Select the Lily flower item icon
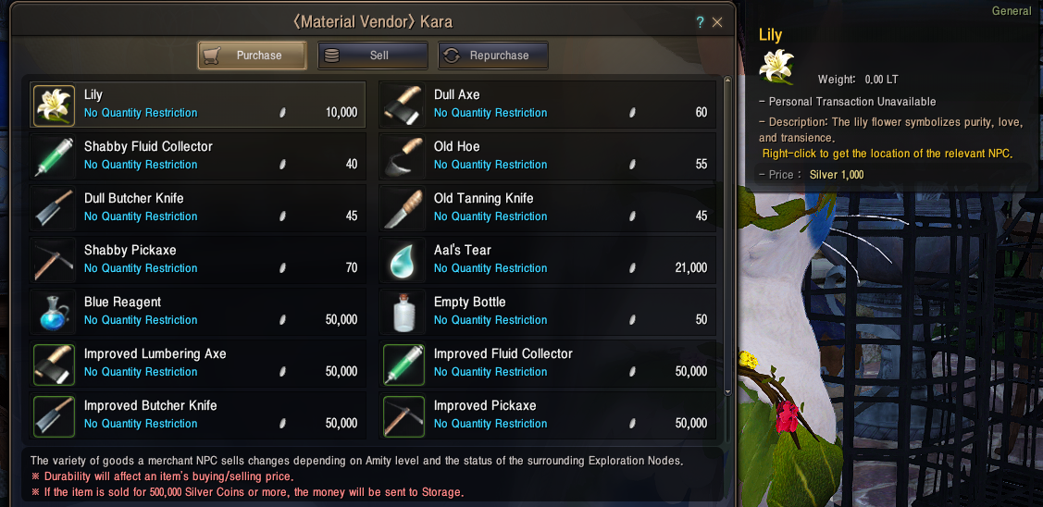Screen dimensions: 1043x507 click(54, 105)
